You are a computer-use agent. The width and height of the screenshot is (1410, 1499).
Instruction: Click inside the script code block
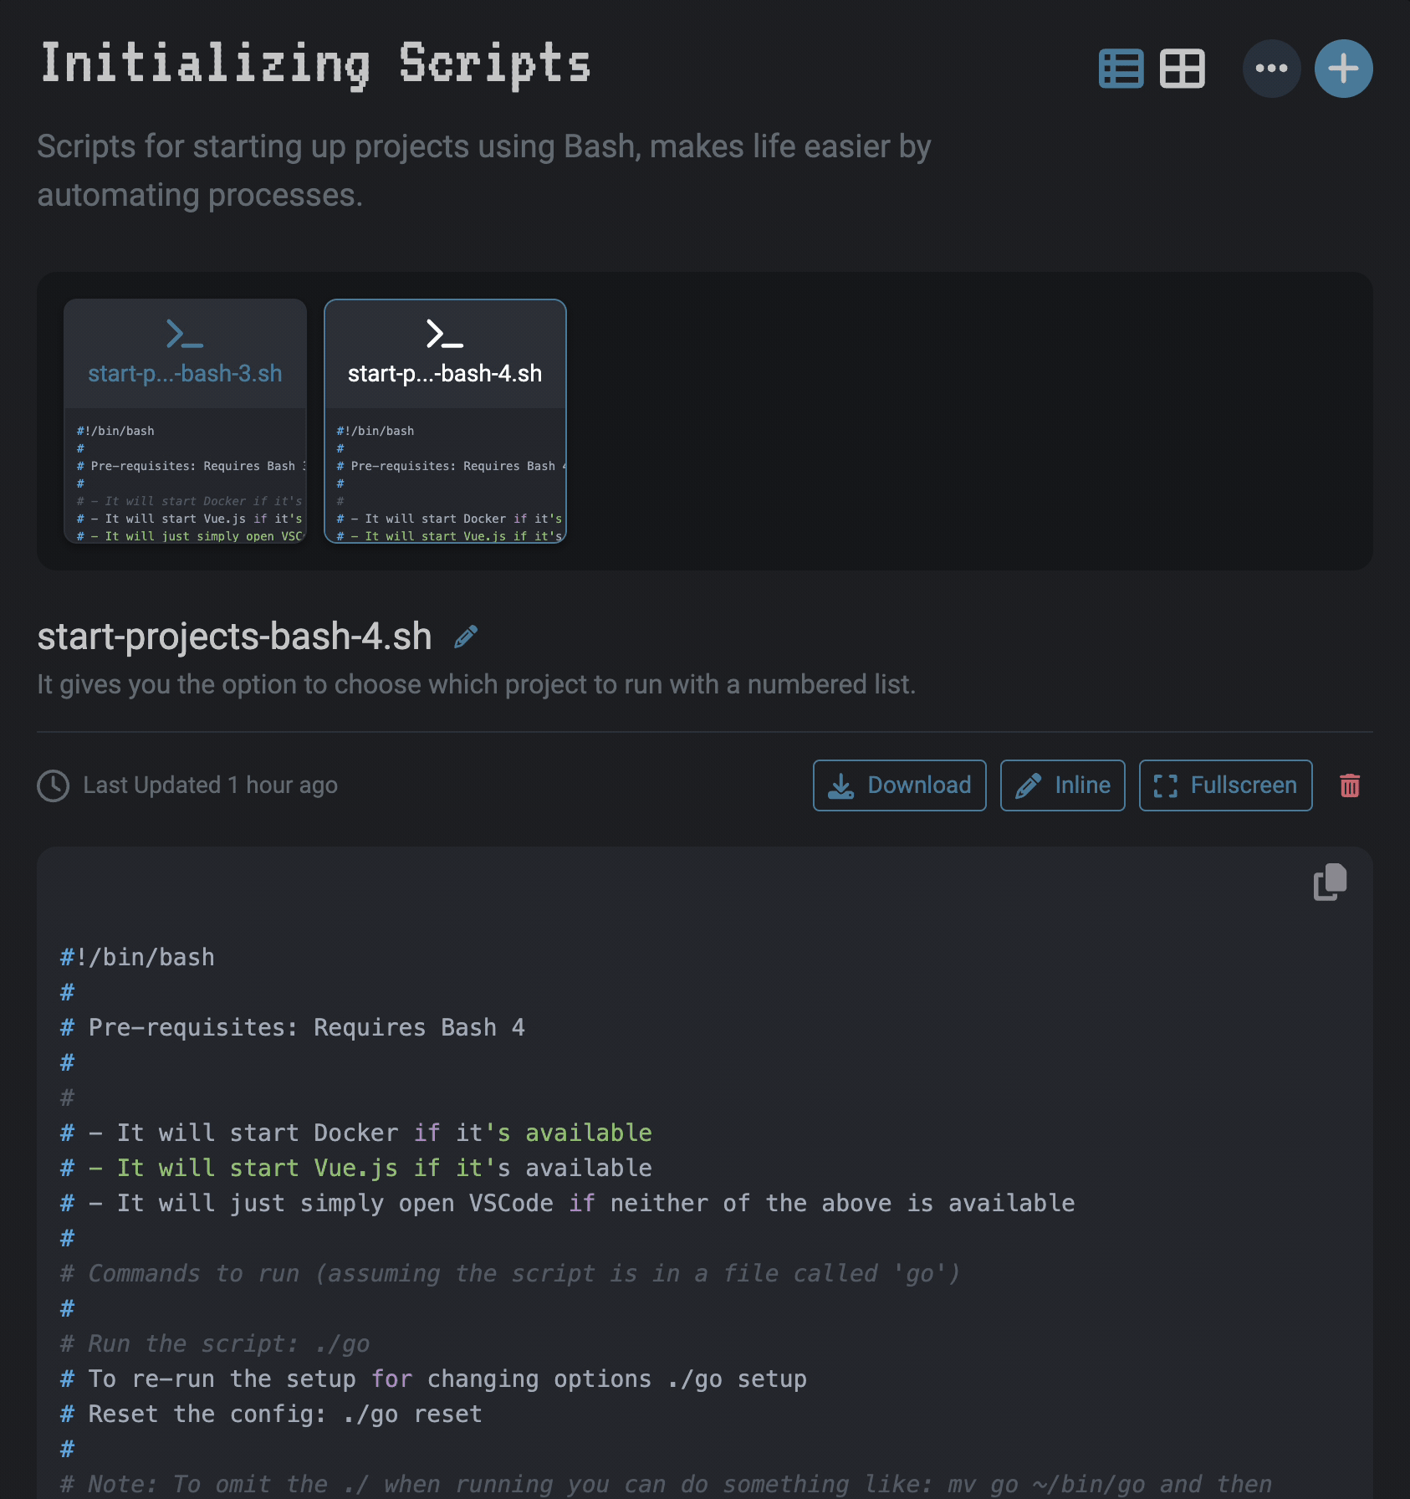click(x=585, y=1171)
